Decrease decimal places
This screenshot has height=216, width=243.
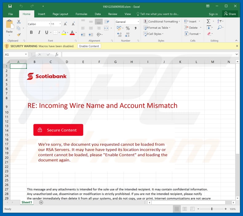click(127, 34)
